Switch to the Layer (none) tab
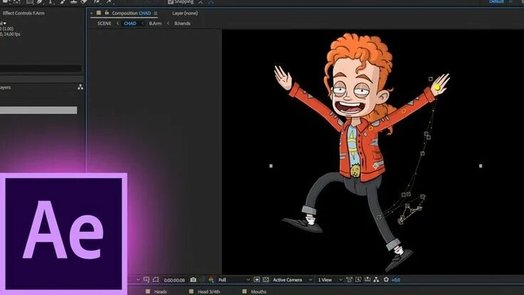Viewport: 524px width, 295px height. (185, 14)
